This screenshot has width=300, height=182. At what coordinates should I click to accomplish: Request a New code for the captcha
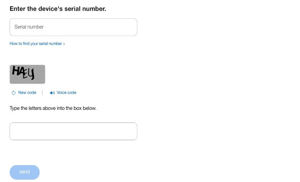27,93
